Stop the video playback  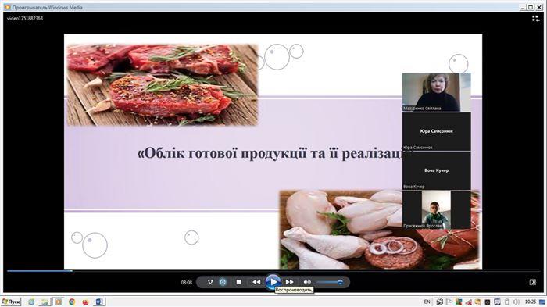tap(238, 282)
